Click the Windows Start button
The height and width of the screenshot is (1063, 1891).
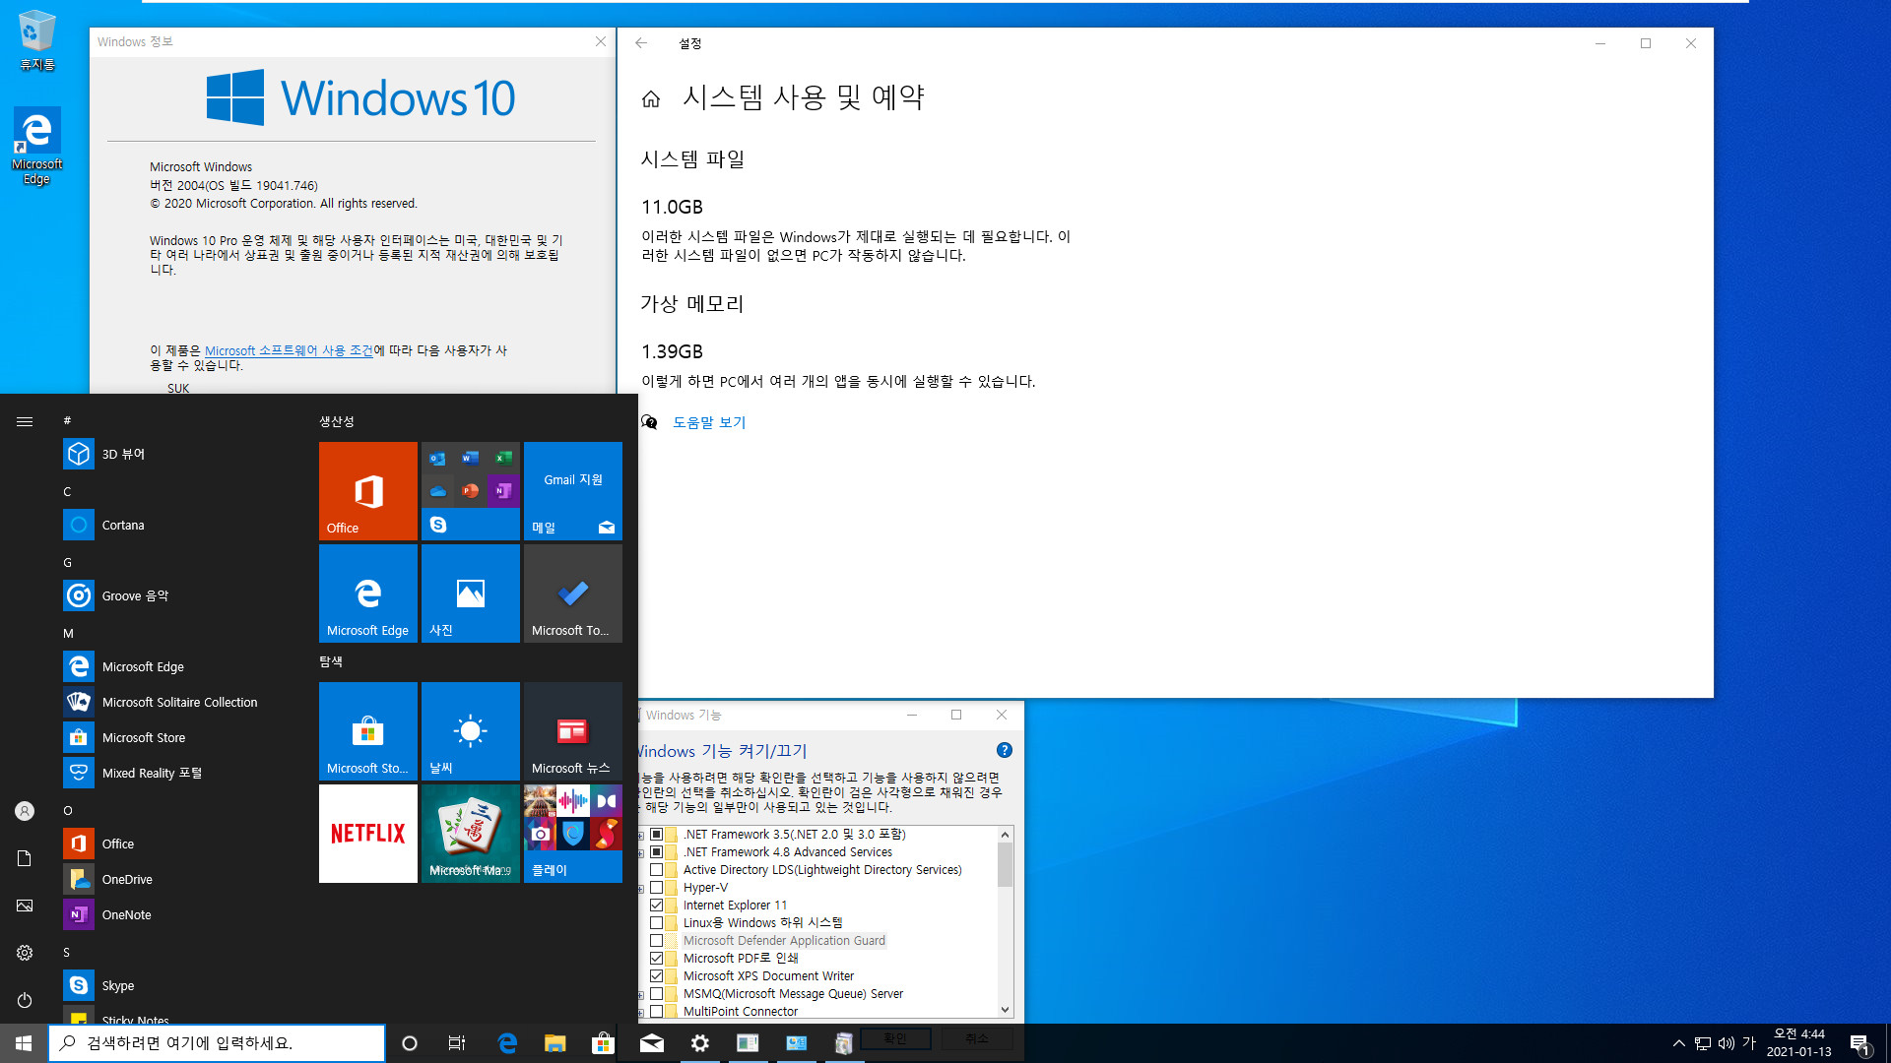point(24,1043)
